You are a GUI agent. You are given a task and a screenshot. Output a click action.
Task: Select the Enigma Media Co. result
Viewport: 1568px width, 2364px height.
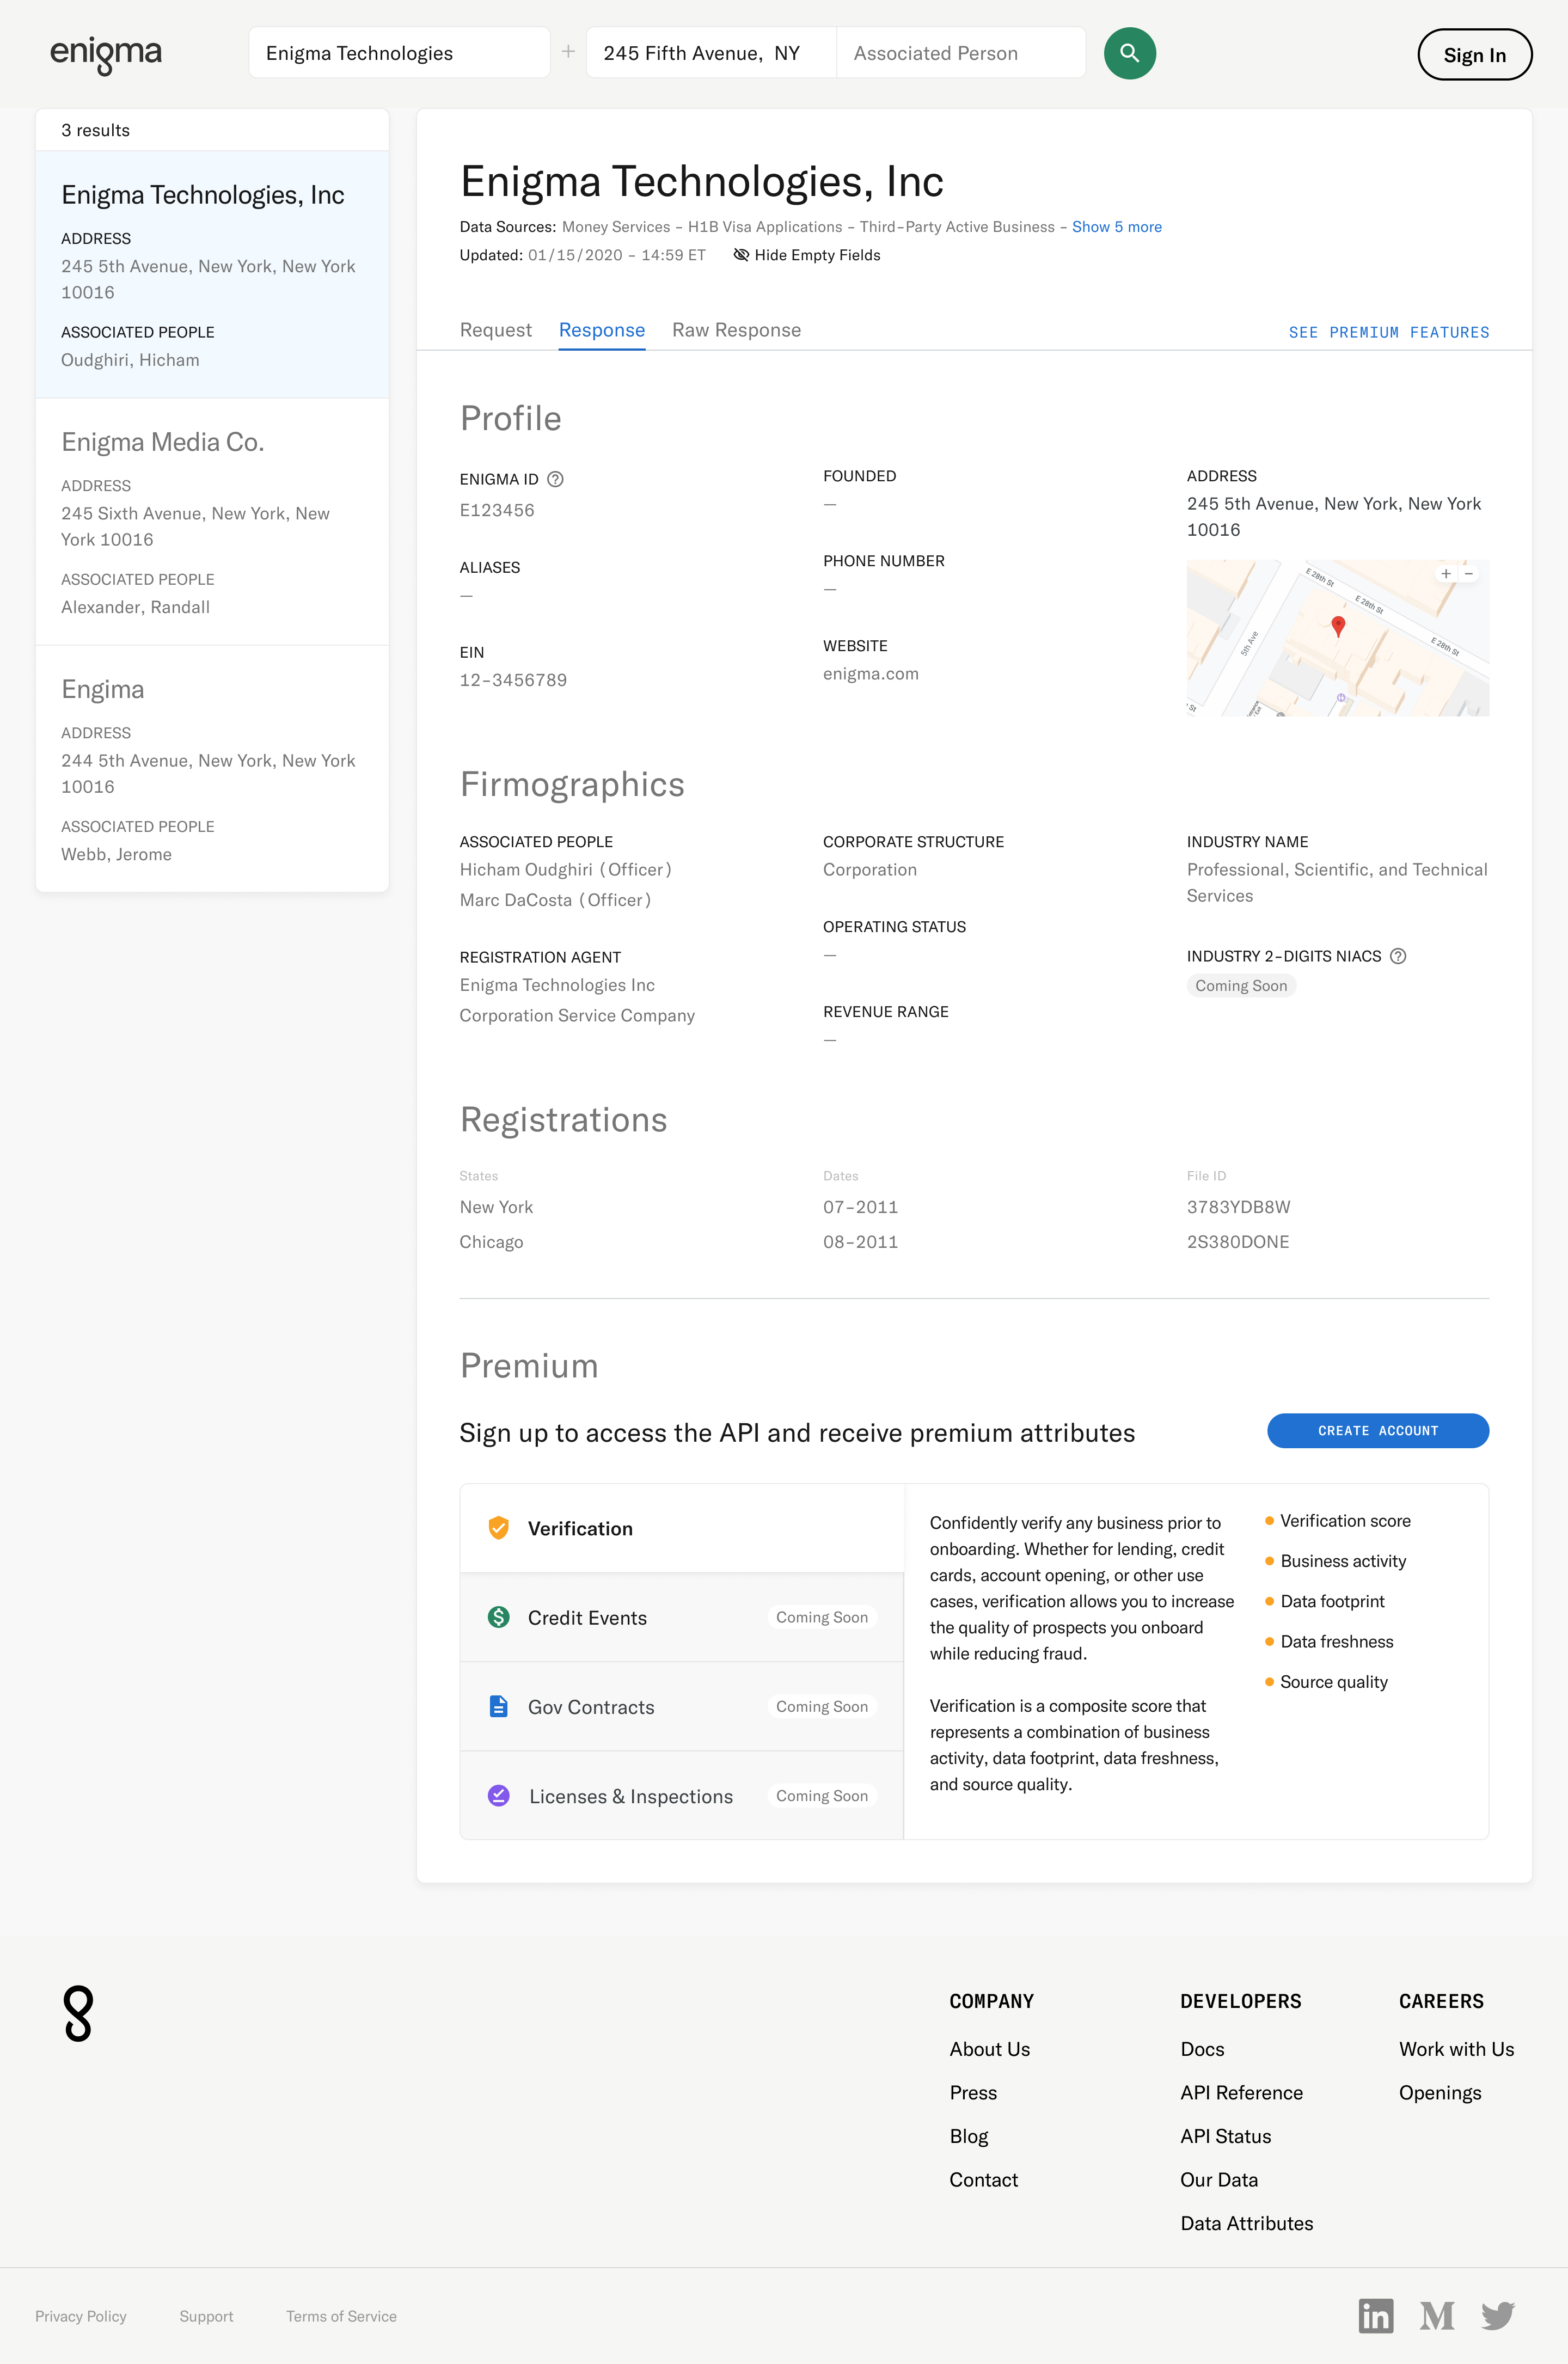coord(212,522)
